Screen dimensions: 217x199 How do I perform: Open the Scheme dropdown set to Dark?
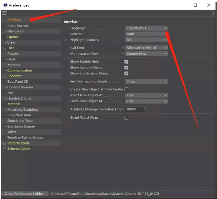tap(146, 34)
